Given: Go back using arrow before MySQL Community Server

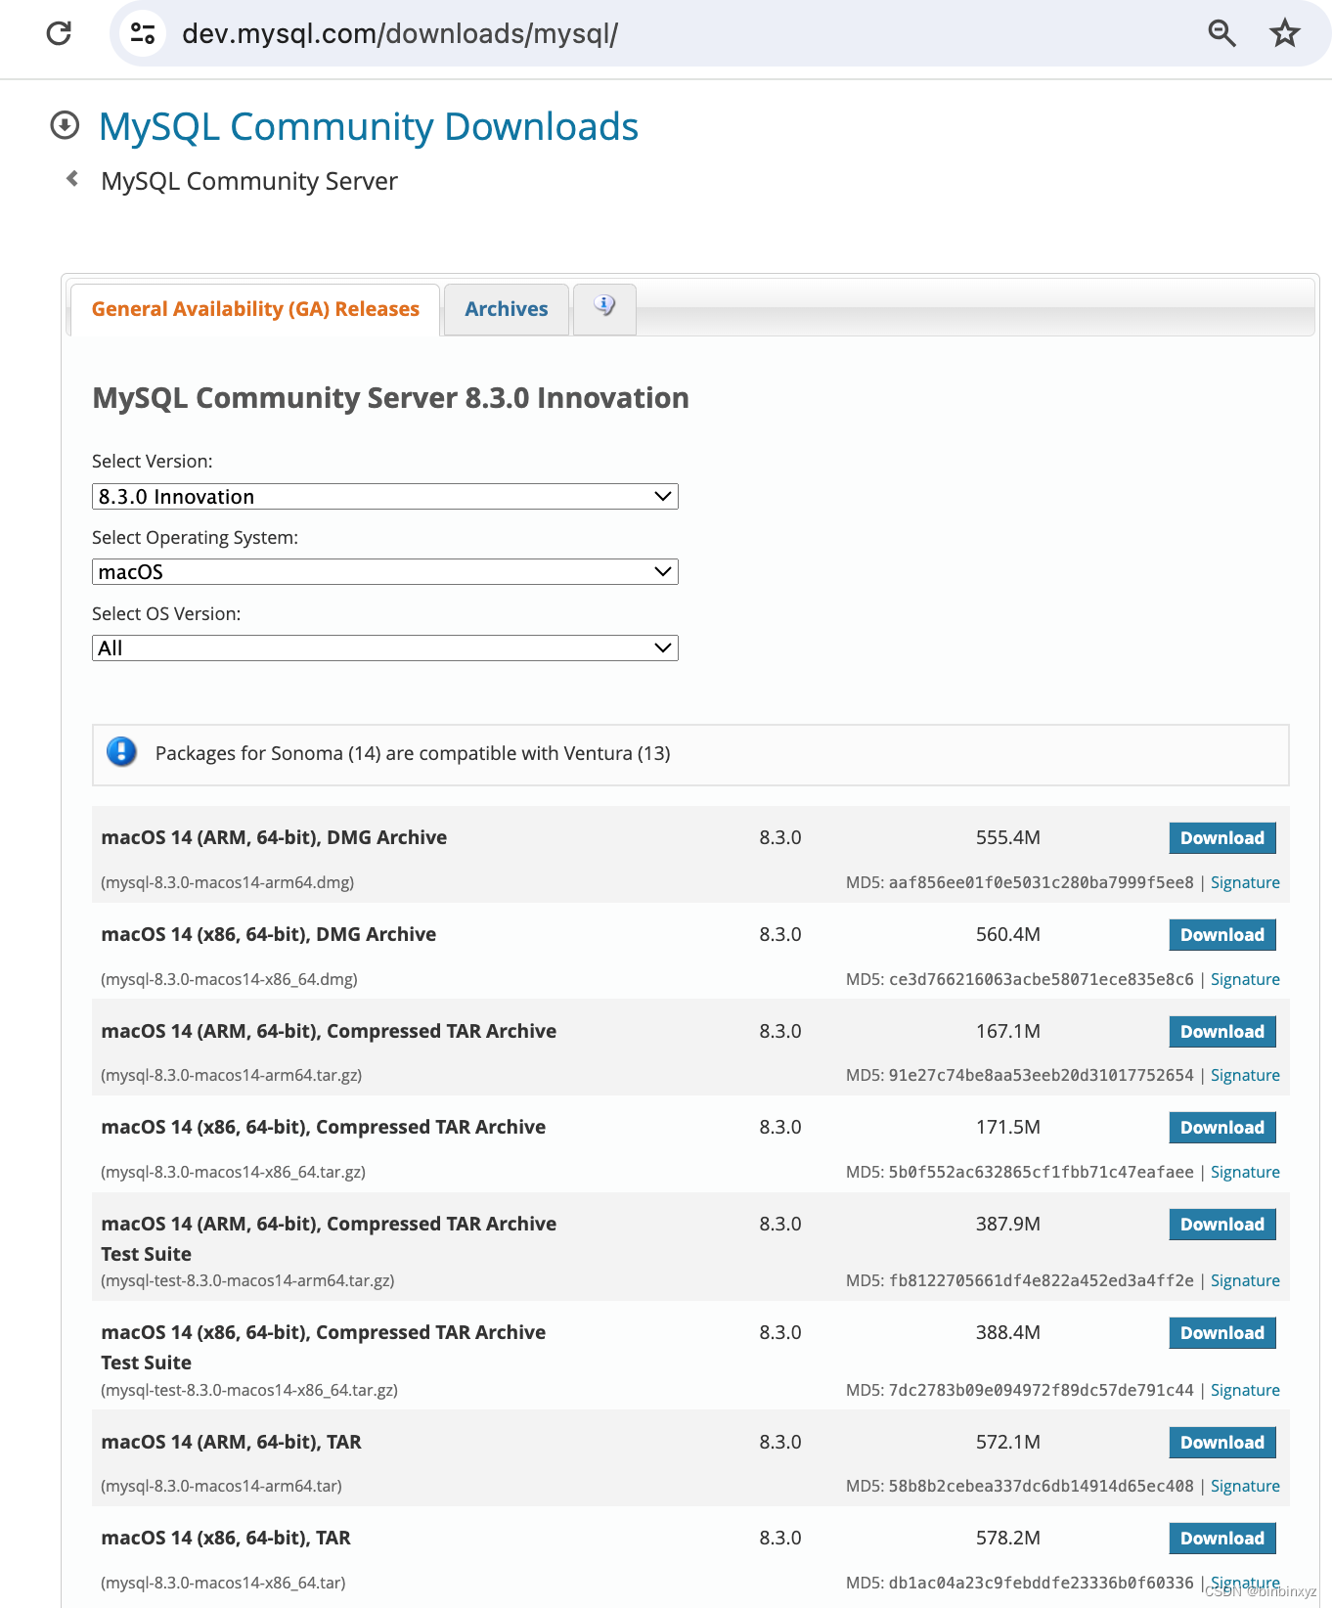Looking at the screenshot, I should (x=72, y=178).
